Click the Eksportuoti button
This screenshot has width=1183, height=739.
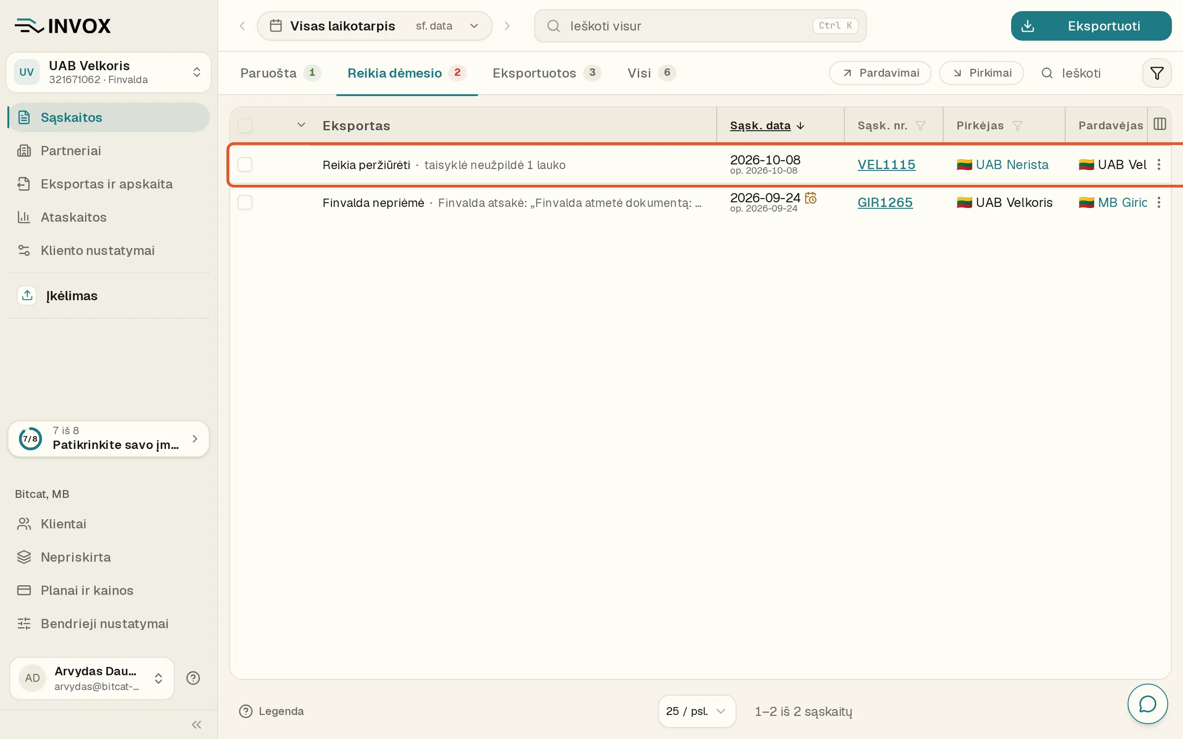pyautogui.click(x=1091, y=26)
